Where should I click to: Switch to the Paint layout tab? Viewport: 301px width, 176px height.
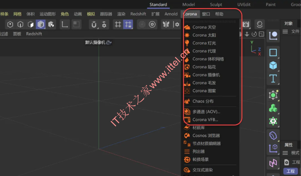click(x=270, y=4)
